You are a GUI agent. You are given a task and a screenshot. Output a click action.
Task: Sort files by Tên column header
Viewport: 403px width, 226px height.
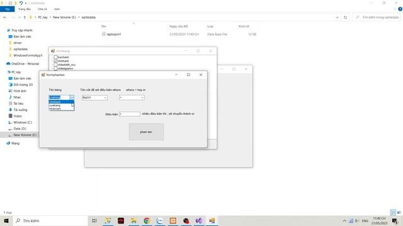coord(103,26)
